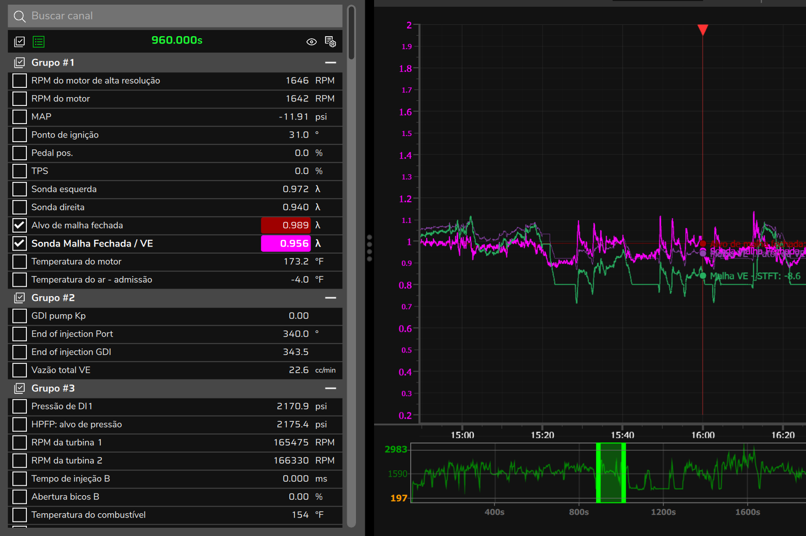This screenshot has width=806, height=536.
Task: Uncheck Alvo de malha fechada channel
Action: tap(20, 225)
